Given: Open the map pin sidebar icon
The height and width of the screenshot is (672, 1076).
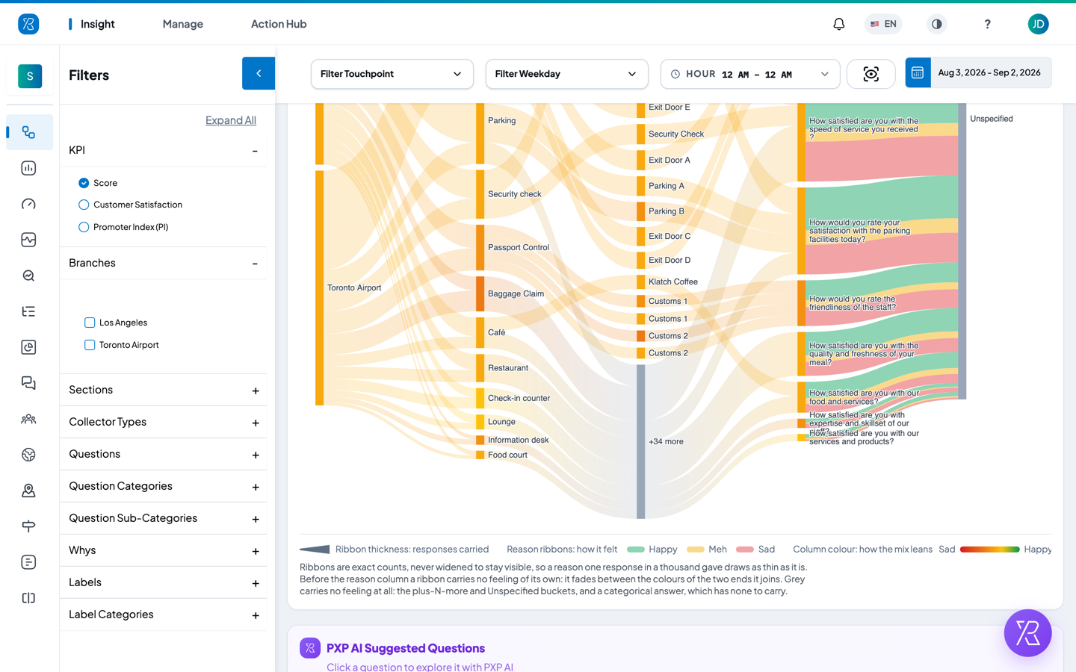Looking at the screenshot, I should [x=29, y=491].
